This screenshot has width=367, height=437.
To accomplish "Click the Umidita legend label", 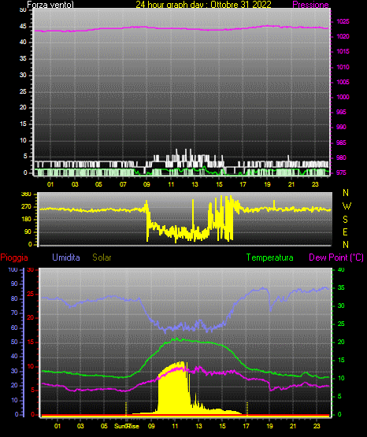I will click(66, 257).
